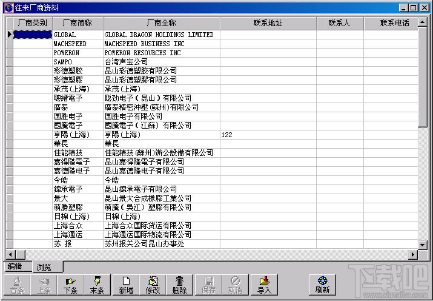Image resolution: width=433 pixels, height=301 pixels.
Task: Select the 苏 报 short name cell
Action: [x=78, y=244]
